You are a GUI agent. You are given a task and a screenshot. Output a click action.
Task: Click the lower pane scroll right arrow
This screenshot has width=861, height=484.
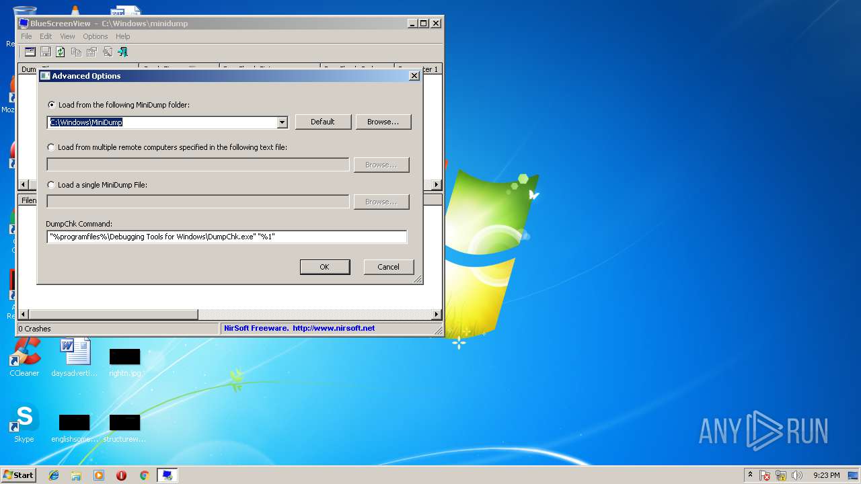point(436,314)
